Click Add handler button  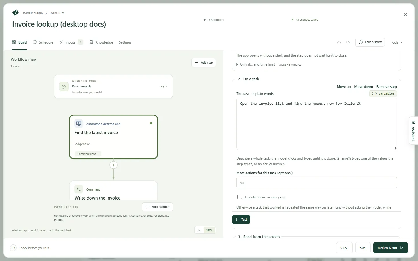coord(158,207)
